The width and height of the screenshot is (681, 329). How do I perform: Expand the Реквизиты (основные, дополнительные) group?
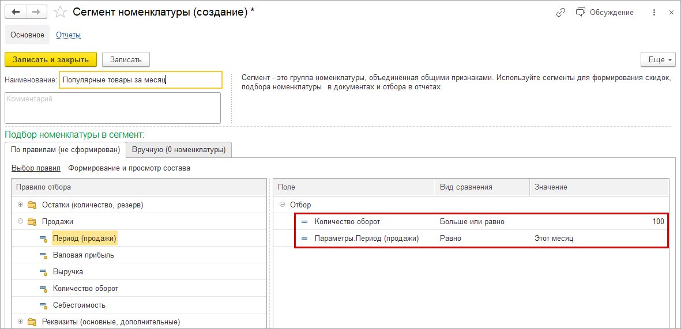coord(21,322)
